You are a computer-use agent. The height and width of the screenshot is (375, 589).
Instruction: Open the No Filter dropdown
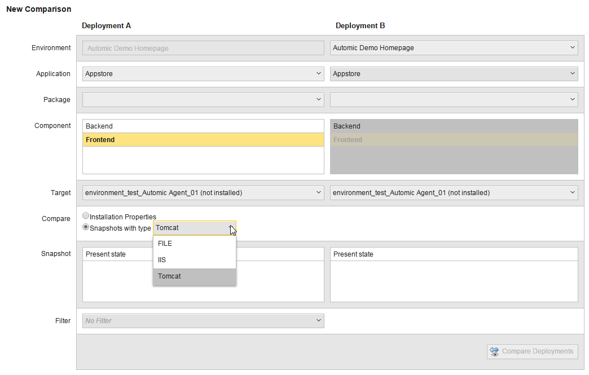(x=203, y=321)
